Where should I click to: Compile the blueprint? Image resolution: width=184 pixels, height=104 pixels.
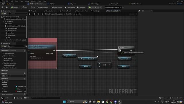(x=14, y=8)
